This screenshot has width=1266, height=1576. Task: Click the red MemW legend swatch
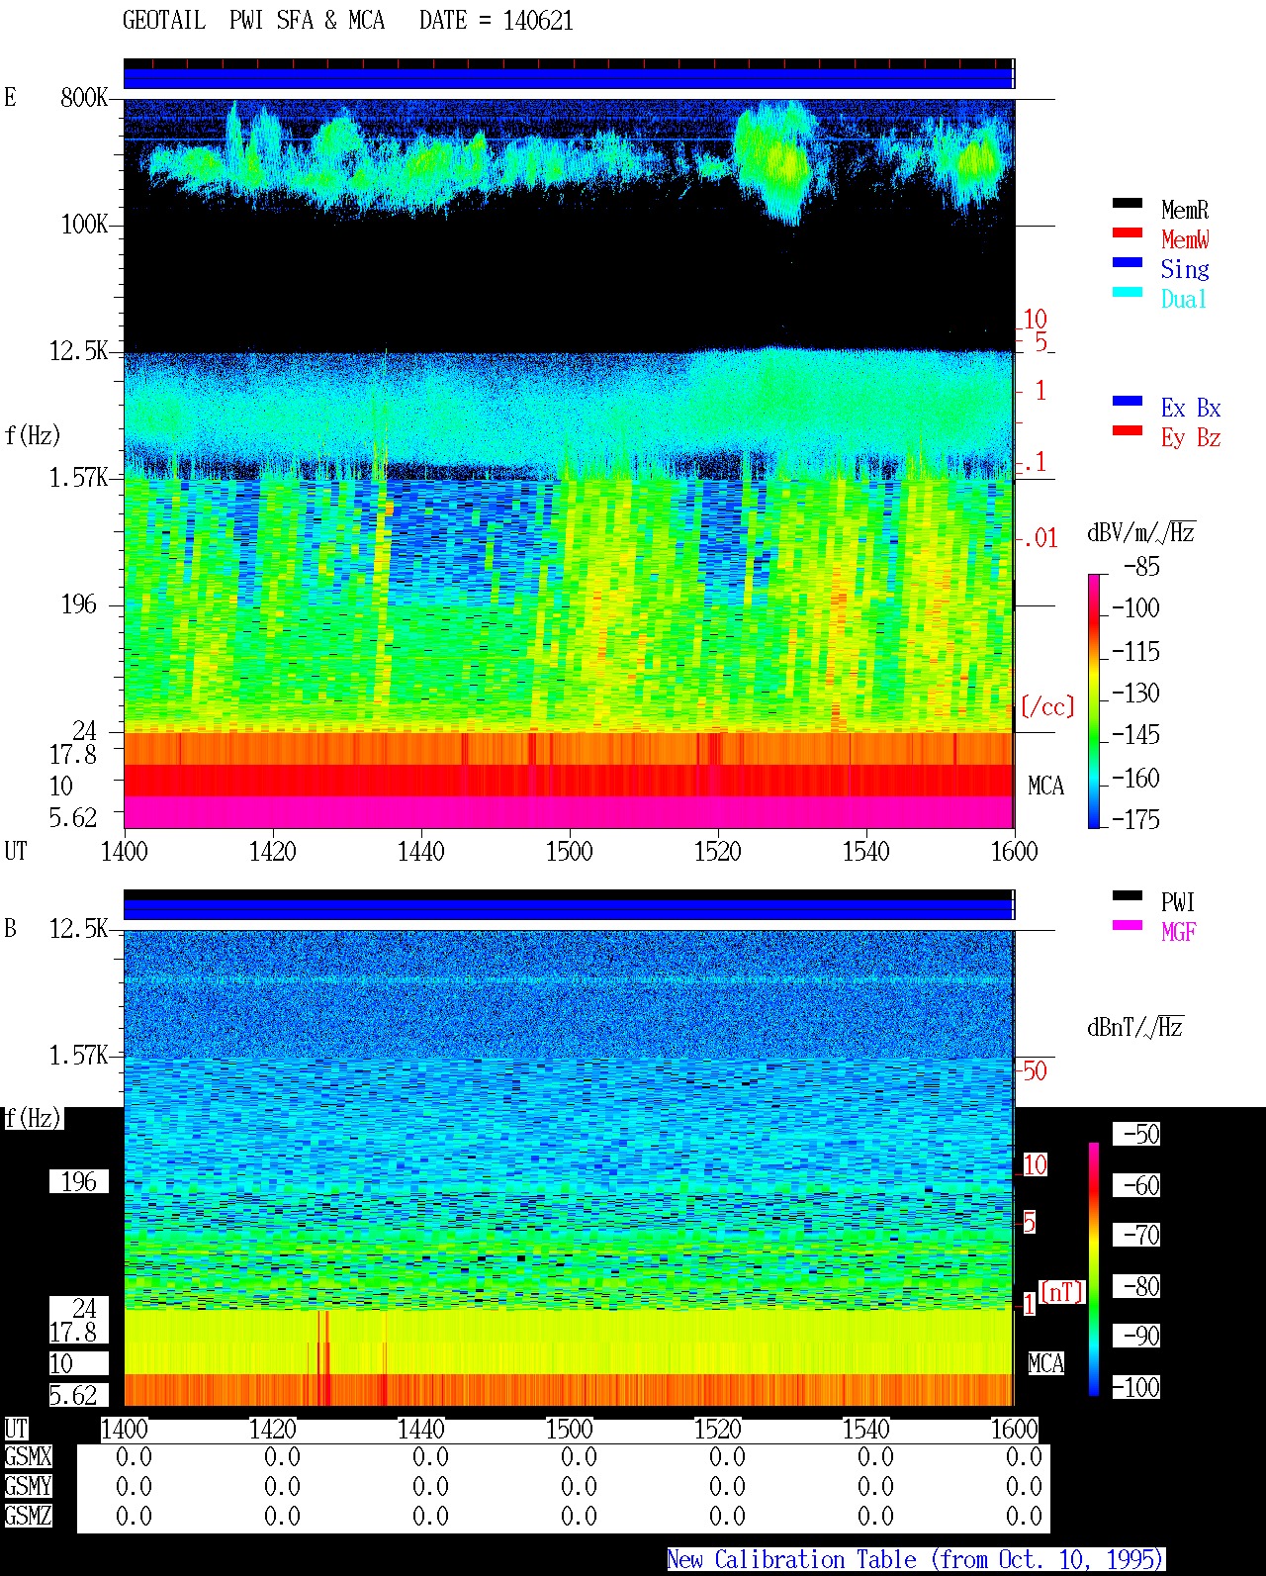click(1128, 232)
